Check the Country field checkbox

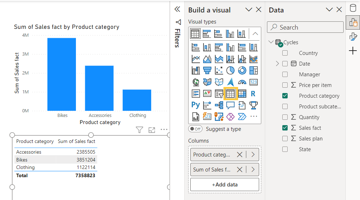[285, 53]
